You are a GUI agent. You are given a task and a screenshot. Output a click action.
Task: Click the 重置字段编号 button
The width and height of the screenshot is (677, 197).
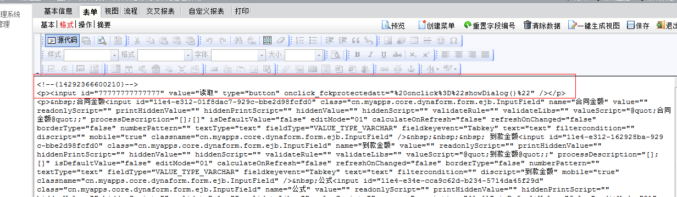click(x=489, y=25)
